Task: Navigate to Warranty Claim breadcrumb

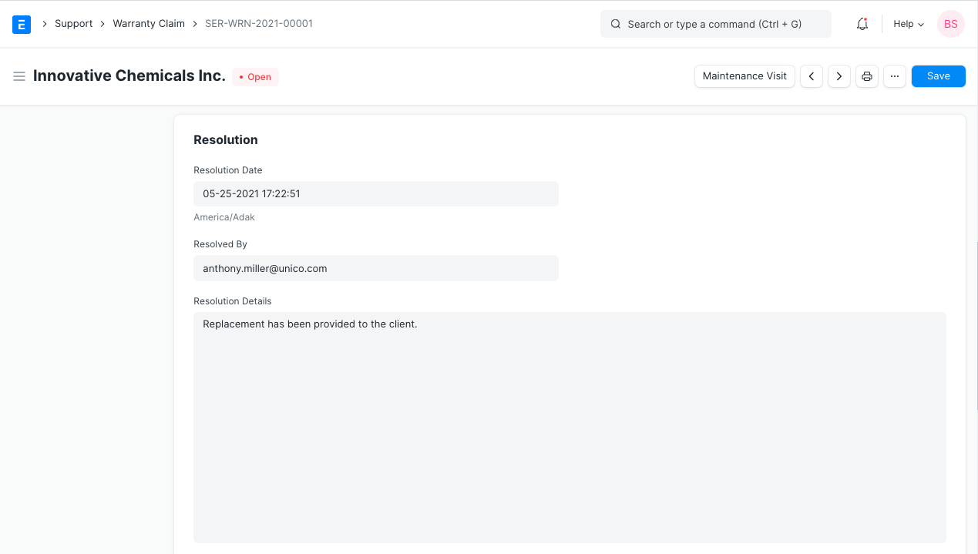Action: [149, 24]
